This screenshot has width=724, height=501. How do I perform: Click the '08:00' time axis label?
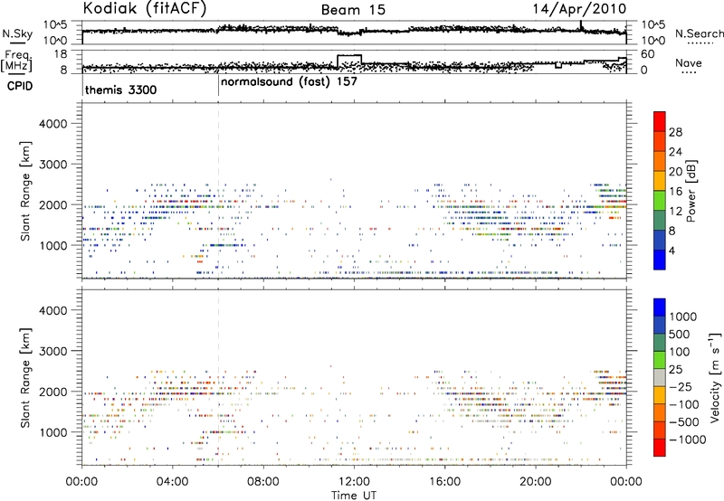pos(262,482)
